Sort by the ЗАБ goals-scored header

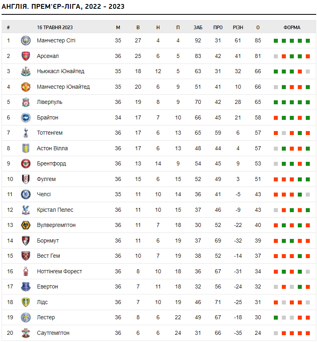pyautogui.click(x=198, y=28)
